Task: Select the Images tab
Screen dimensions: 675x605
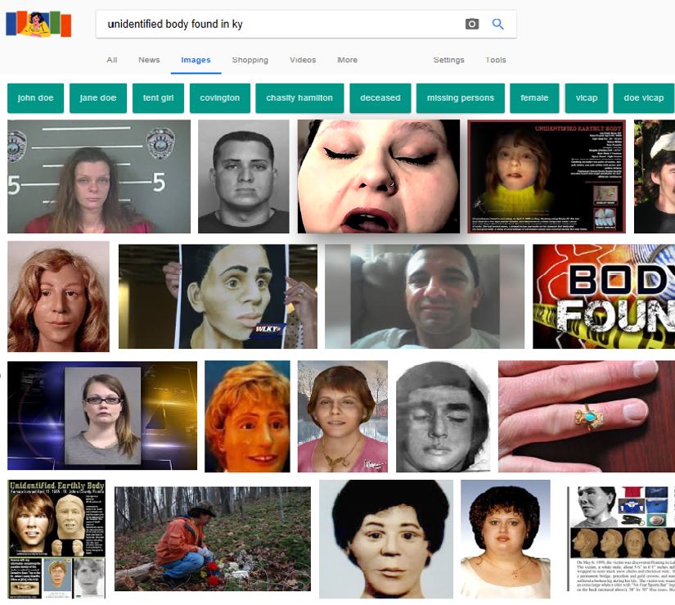Action: point(196,60)
